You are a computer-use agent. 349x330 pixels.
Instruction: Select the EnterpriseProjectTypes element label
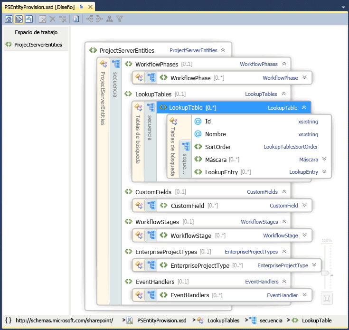(x=166, y=252)
